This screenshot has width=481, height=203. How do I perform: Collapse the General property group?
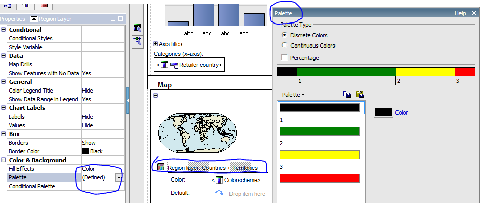coord(4,82)
